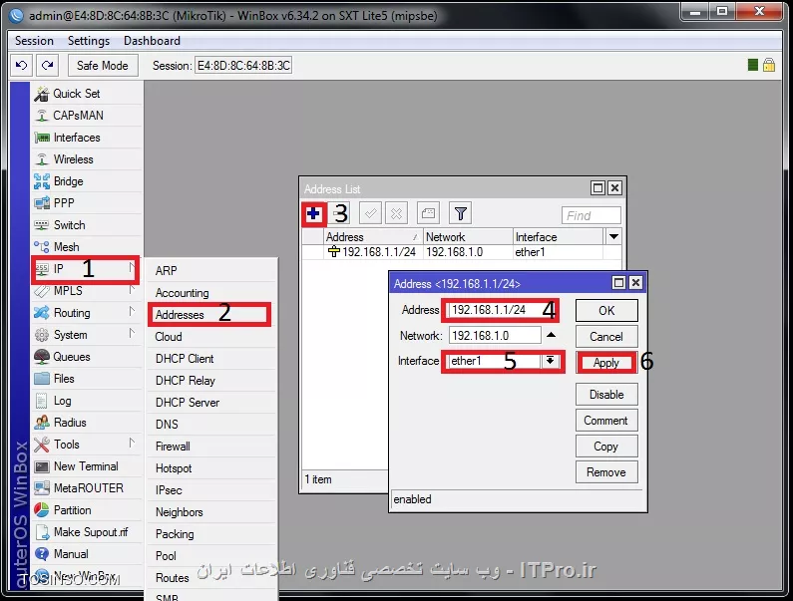The image size is (793, 601).
Task: Click the Session address field
Action: tap(243, 66)
